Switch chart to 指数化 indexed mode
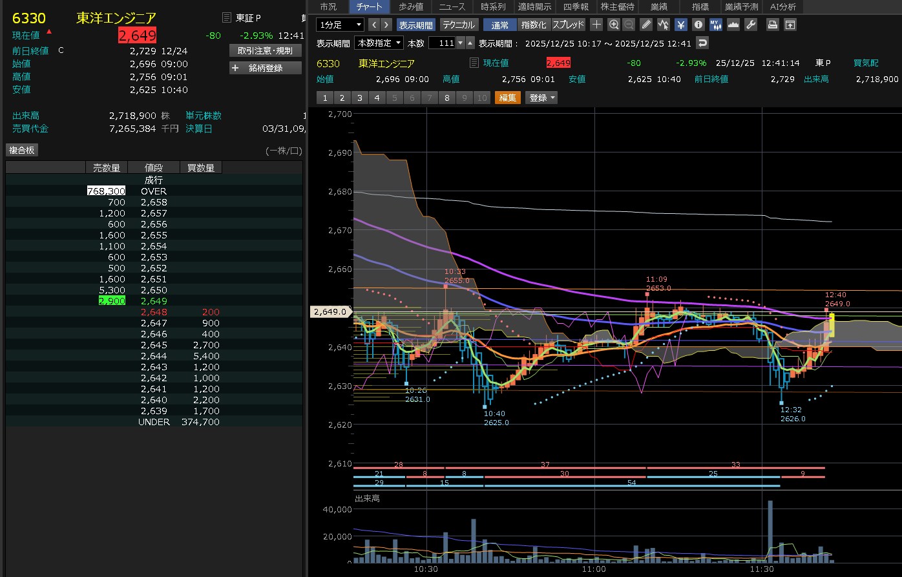The width and height of the screenshot is (902, 577). (x=534, y=25)
